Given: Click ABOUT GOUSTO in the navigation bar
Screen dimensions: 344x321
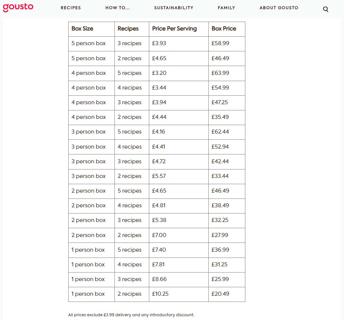Looking at the screenshot, I should (x=279, y=8).
